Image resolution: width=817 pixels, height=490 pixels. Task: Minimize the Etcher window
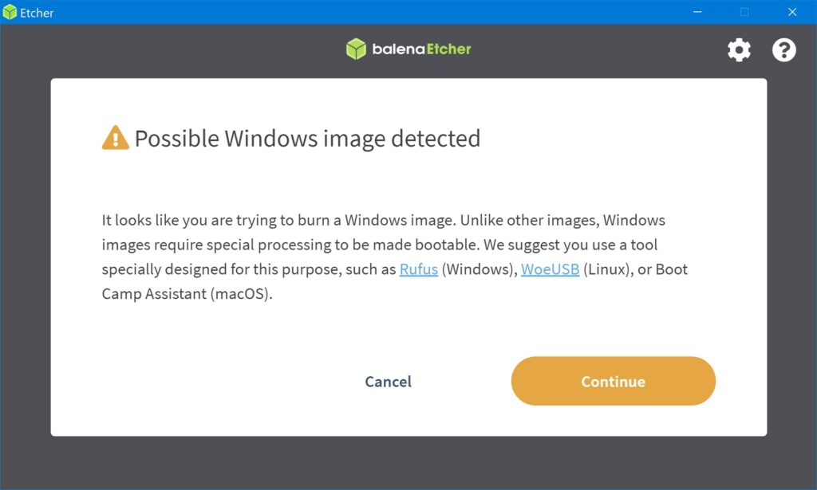(x=697, y=12)
